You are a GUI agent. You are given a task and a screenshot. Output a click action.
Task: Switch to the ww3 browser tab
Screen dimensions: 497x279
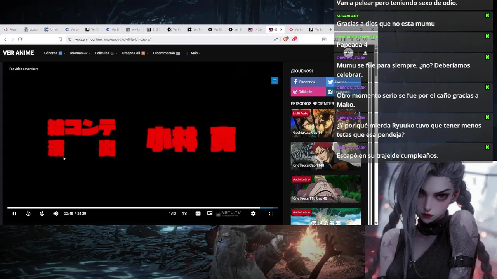pos(133,29)
